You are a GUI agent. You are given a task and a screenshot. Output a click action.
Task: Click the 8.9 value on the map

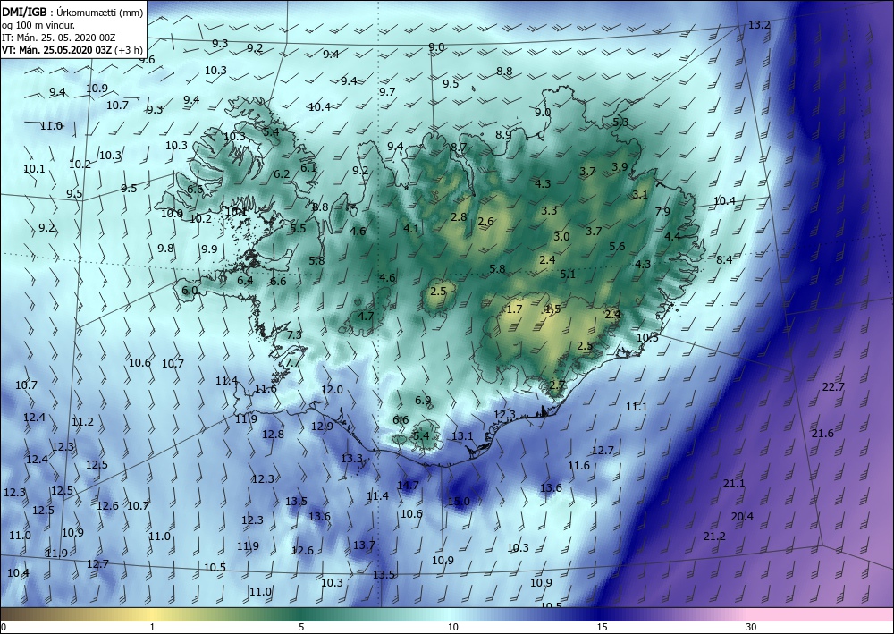click(503, 134)
